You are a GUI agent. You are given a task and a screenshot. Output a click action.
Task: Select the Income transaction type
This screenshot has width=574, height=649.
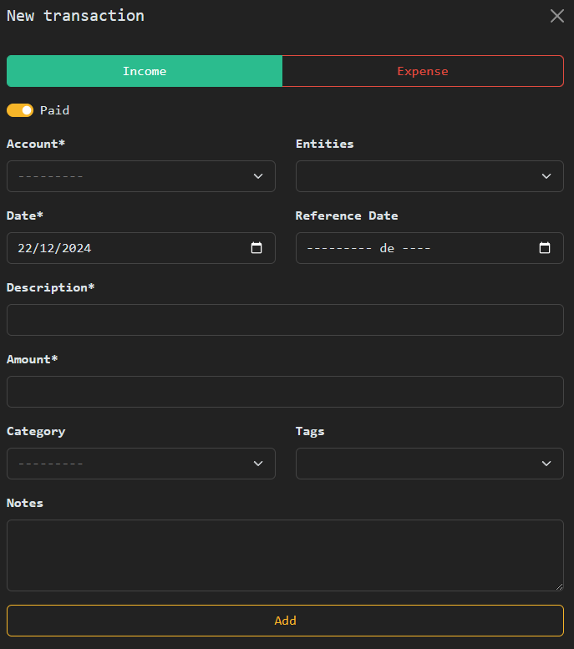145,71
